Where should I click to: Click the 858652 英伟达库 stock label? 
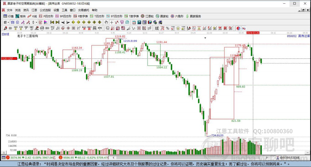(298, 36)
